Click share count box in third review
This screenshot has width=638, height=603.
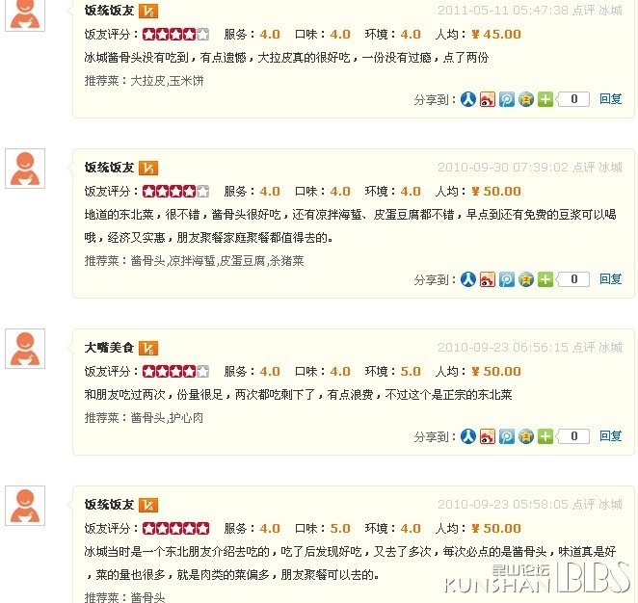pyautogui.click(x=572, y=436)
